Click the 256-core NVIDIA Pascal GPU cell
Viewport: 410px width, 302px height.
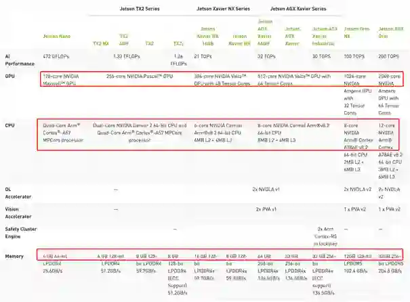point(140,77)
